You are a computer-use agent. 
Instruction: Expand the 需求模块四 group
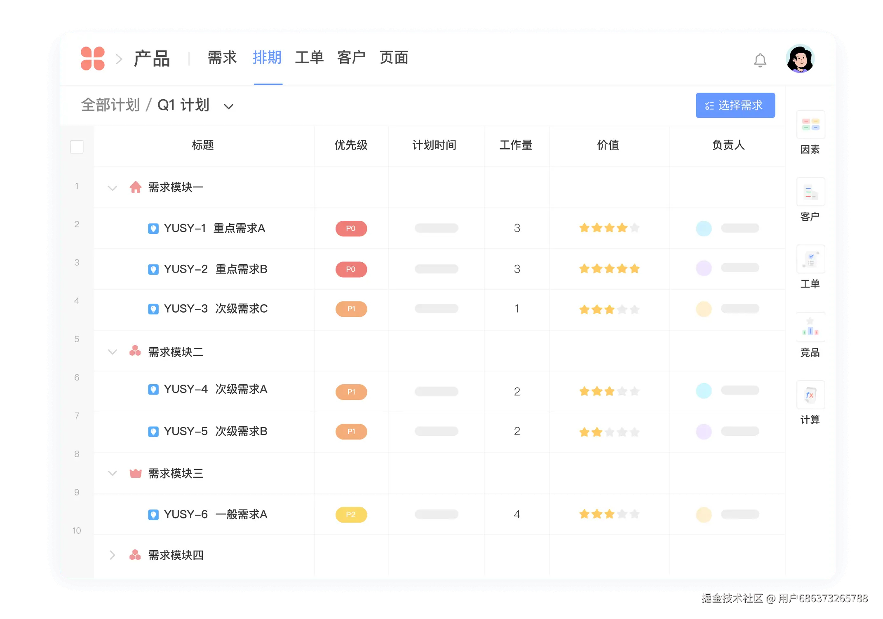pyautogui.click(x=112, y=555)
